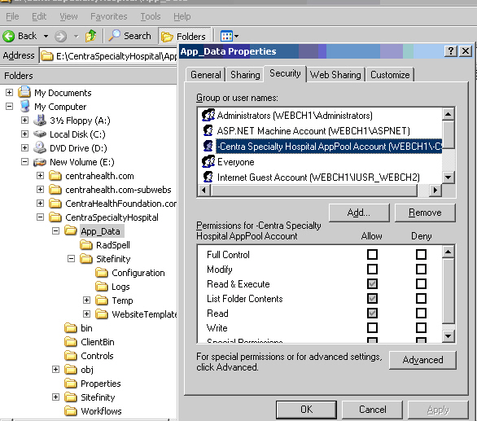
Task: Click the green Back arrow icon
Action: coord(8,36)
